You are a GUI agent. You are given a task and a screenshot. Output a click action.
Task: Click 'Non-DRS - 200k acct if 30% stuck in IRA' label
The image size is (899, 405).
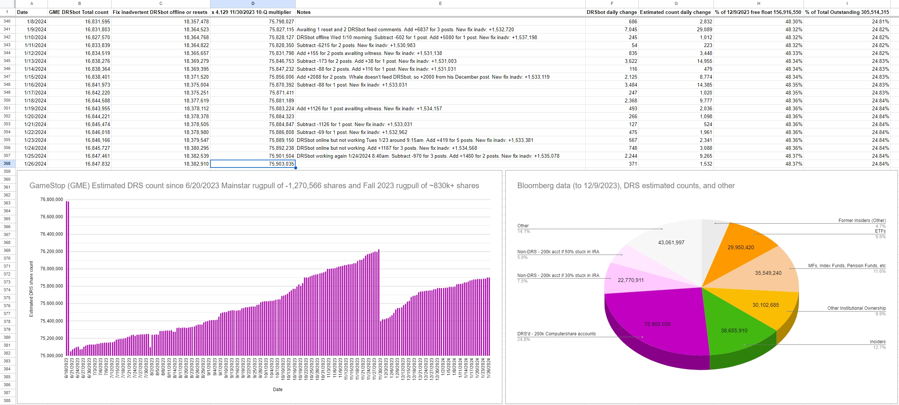point(558,276)
